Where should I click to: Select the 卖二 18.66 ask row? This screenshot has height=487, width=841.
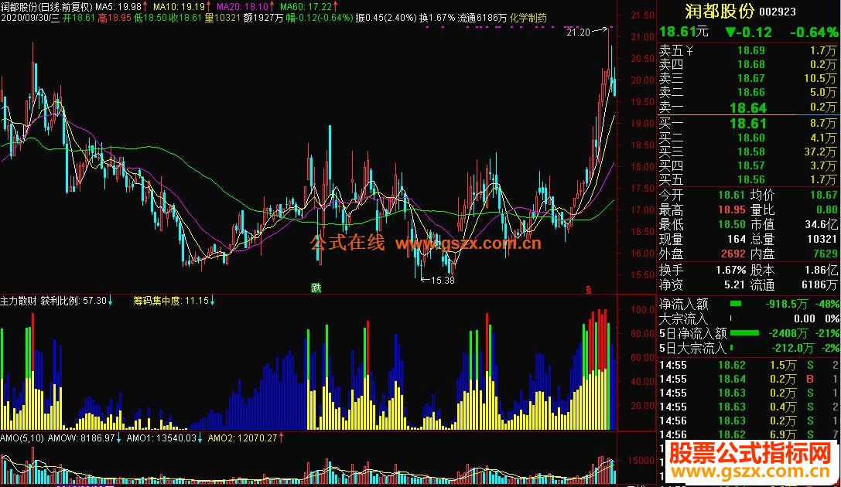747,92
